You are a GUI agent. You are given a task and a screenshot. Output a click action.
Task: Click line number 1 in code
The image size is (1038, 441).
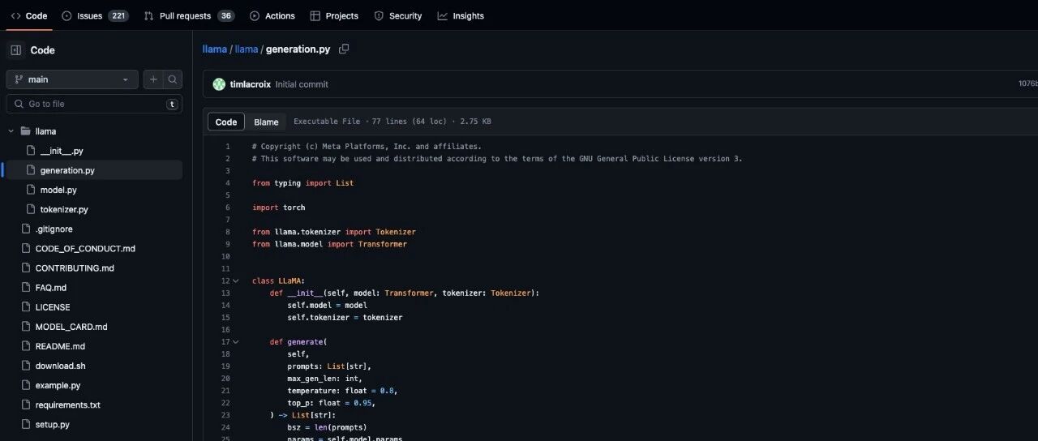coord(228,147)
